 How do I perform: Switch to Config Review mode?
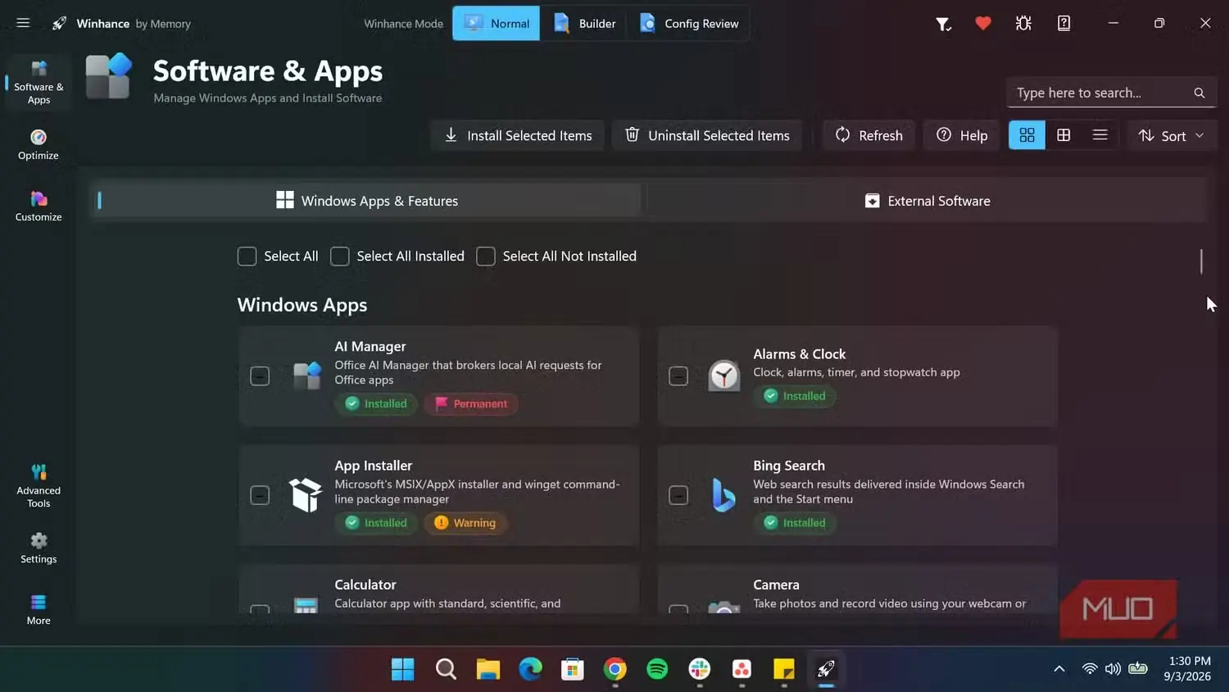[689, 24]
